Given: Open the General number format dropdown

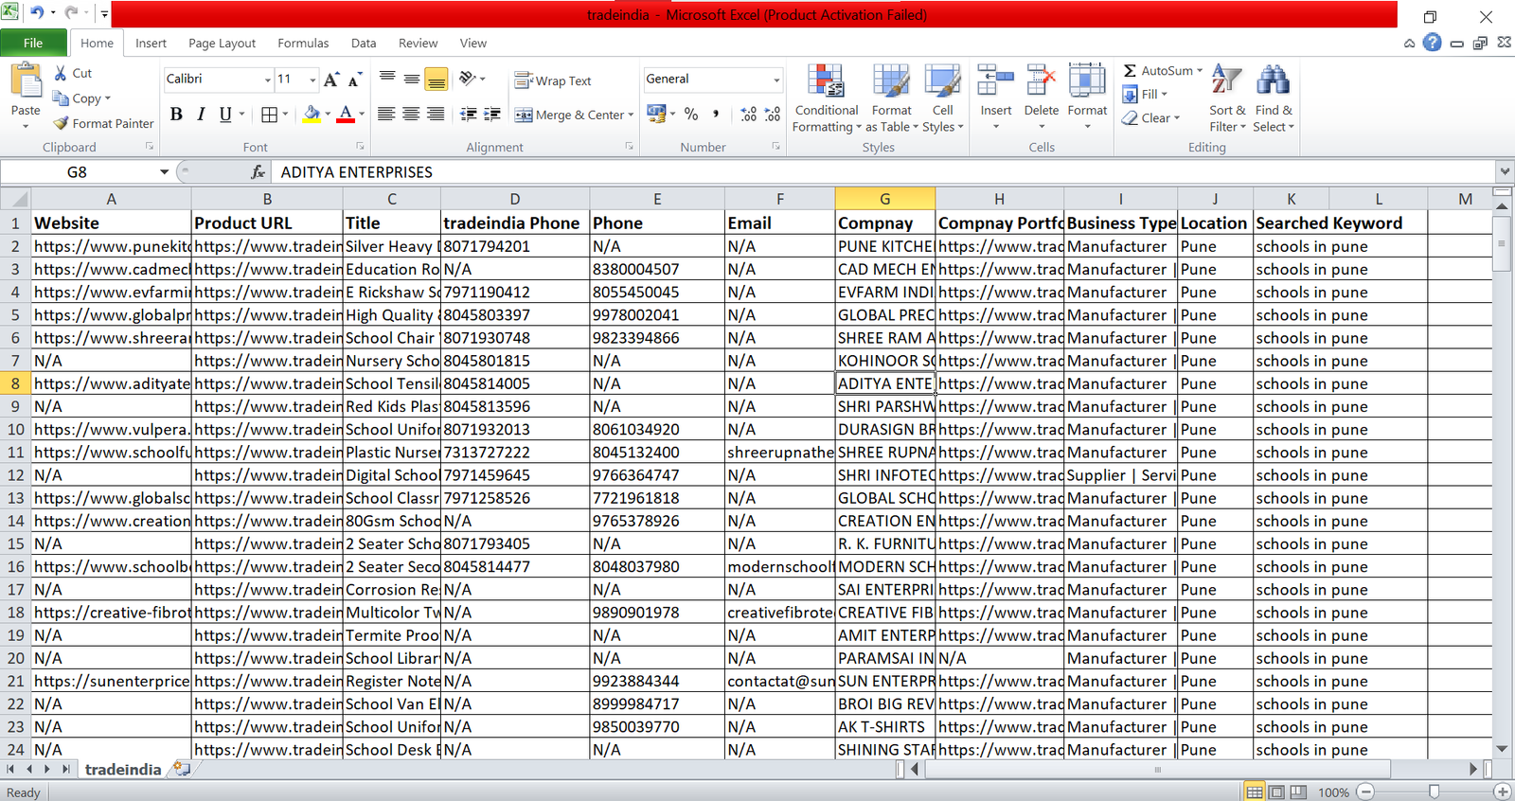Looking at the screenshot, I should [x=776, y=80].
